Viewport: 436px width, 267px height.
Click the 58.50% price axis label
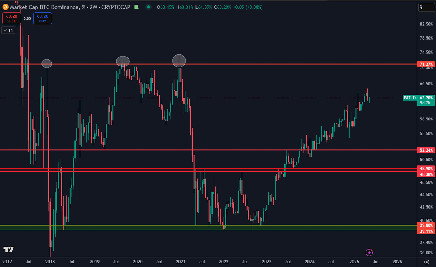(x=426, y=119)
